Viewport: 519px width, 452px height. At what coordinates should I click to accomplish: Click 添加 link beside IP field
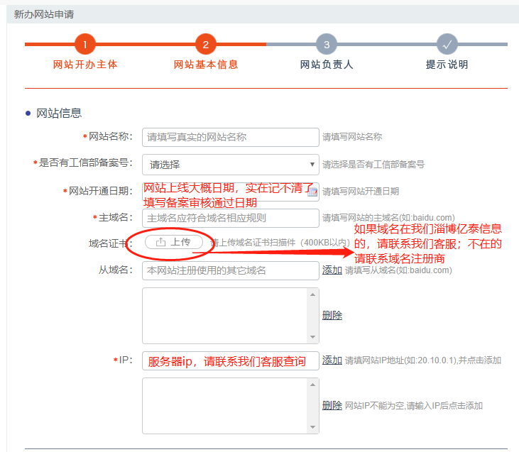(x=332, y=360)
